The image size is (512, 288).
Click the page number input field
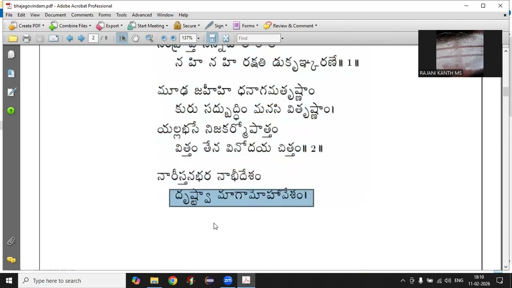click(93, 38)
